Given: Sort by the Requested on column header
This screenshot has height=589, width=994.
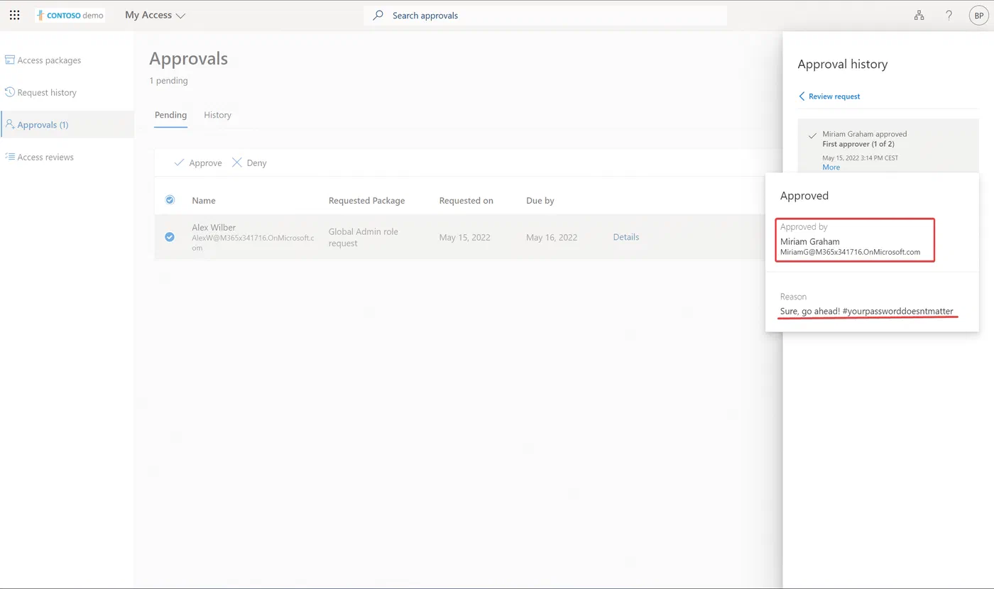Looking at the screenshot, I should [466, 201].
